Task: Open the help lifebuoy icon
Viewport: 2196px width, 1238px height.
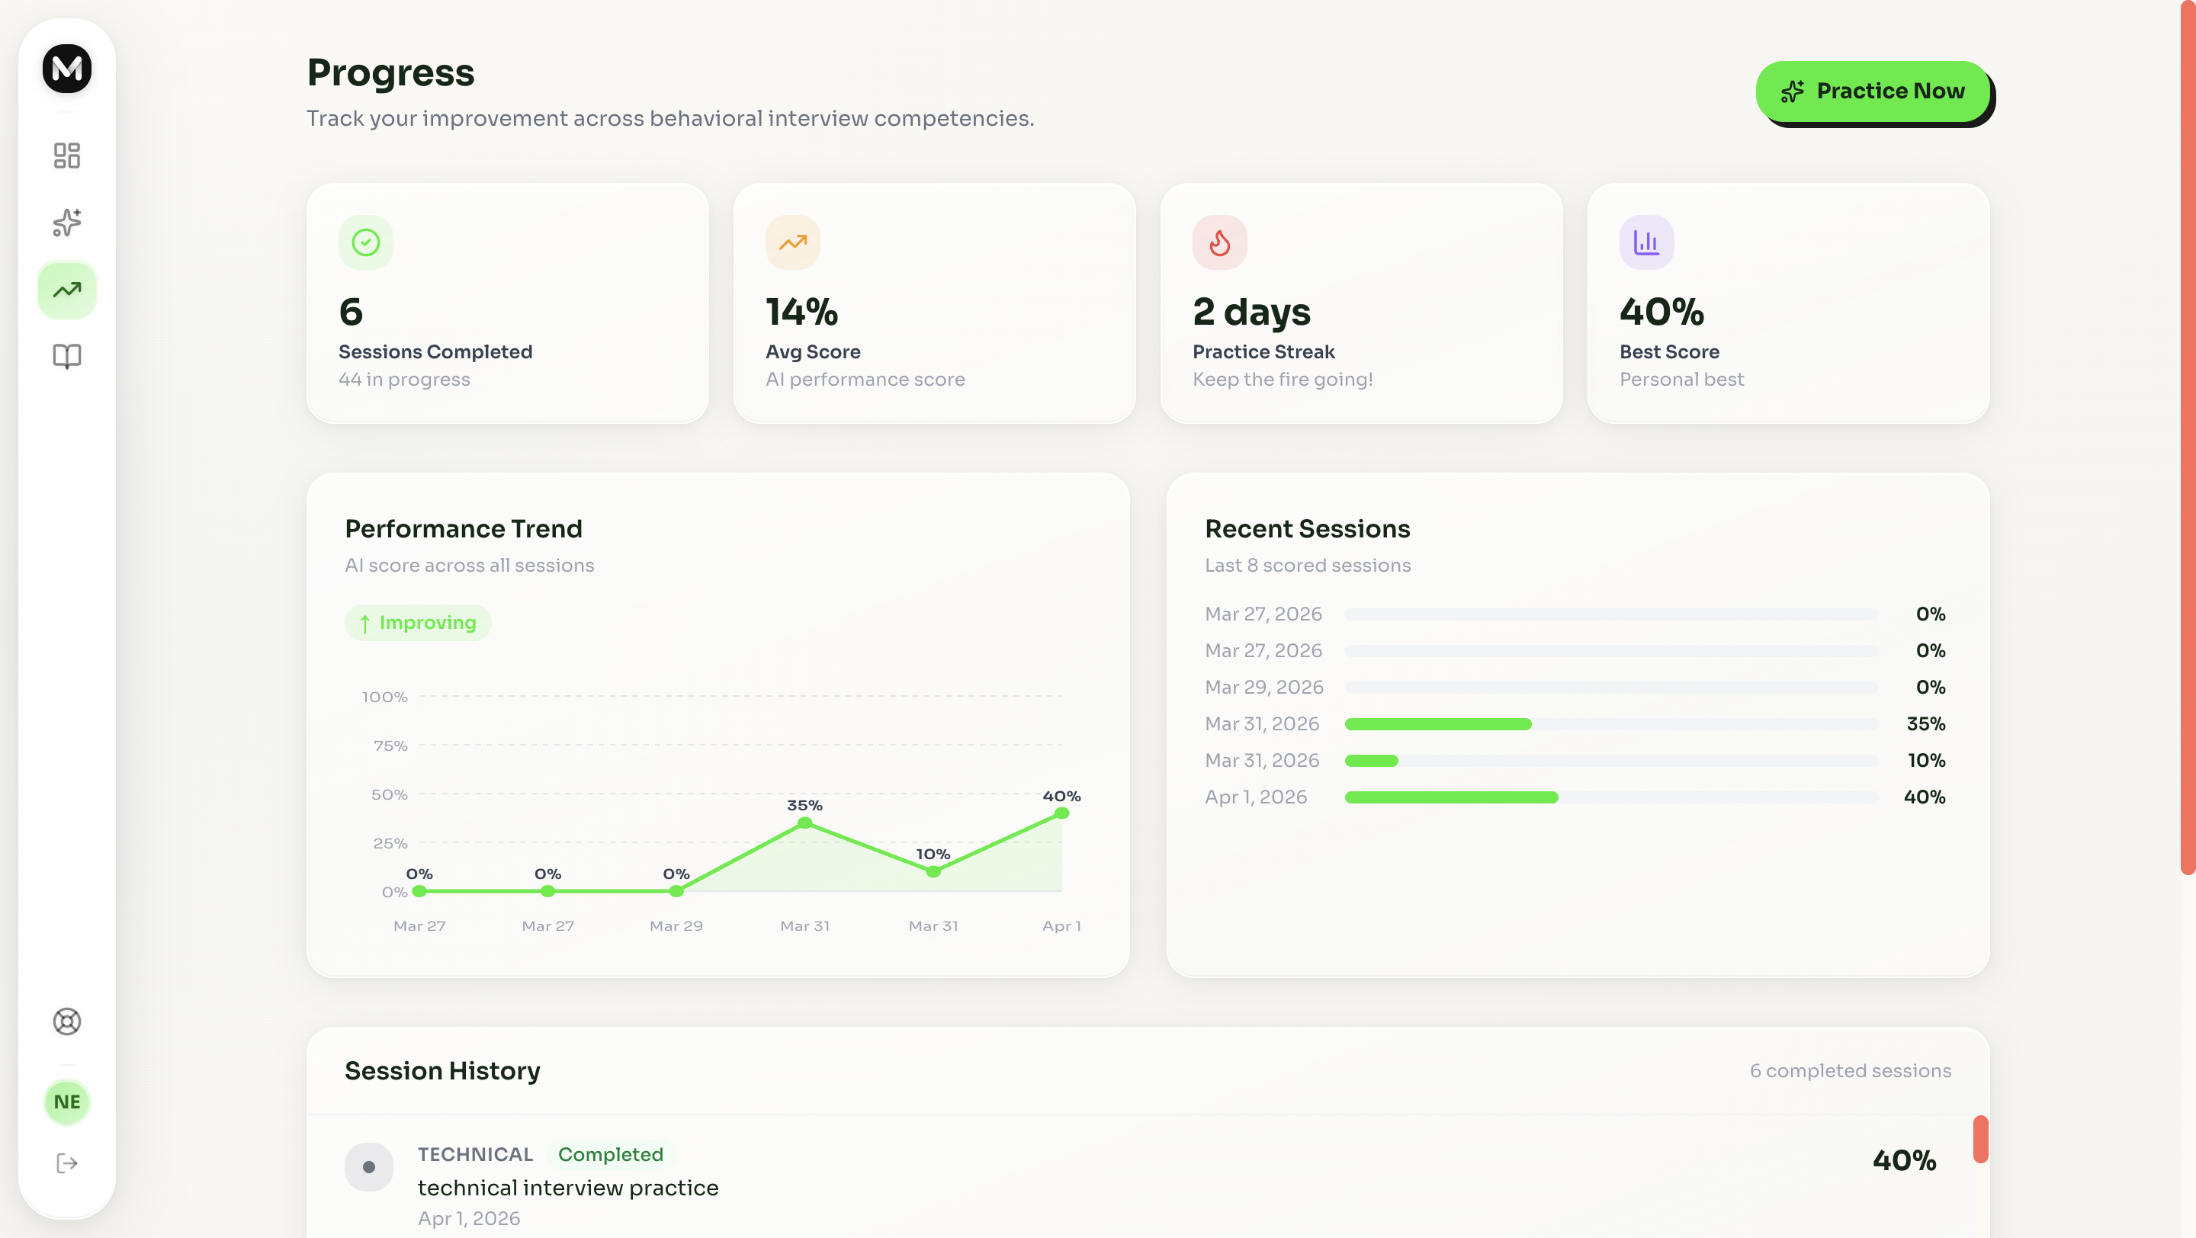Action: click(66, 1021)
